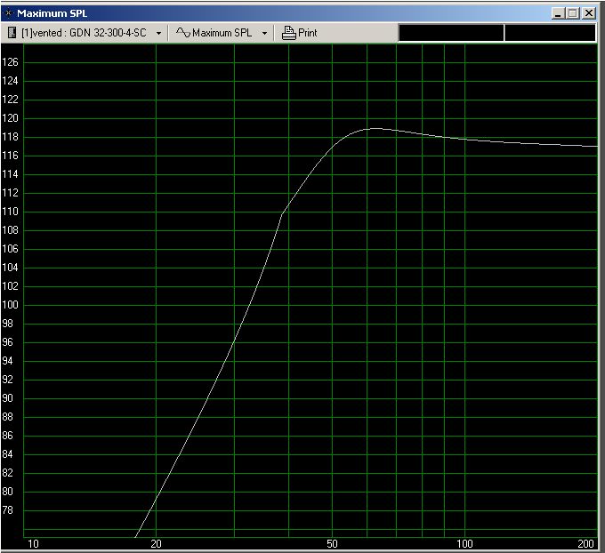This screenshot has height=553, width=605.
Task: Click the waveform icon next to Maximum SPL
Action: click(x=183, y=32)
